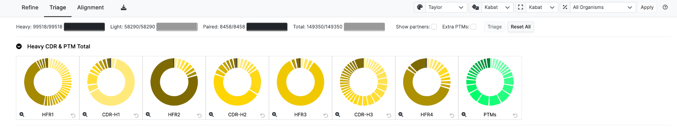Screen dimensions: 677x130
Task: Open the help question mark icon
Action: 665,7
